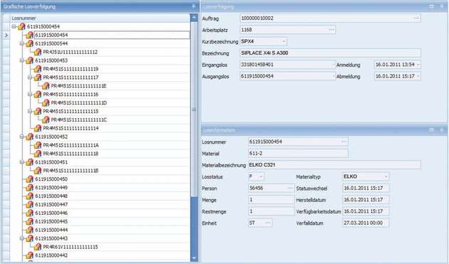Click lot icon beside 611915000544

(29, 43)
